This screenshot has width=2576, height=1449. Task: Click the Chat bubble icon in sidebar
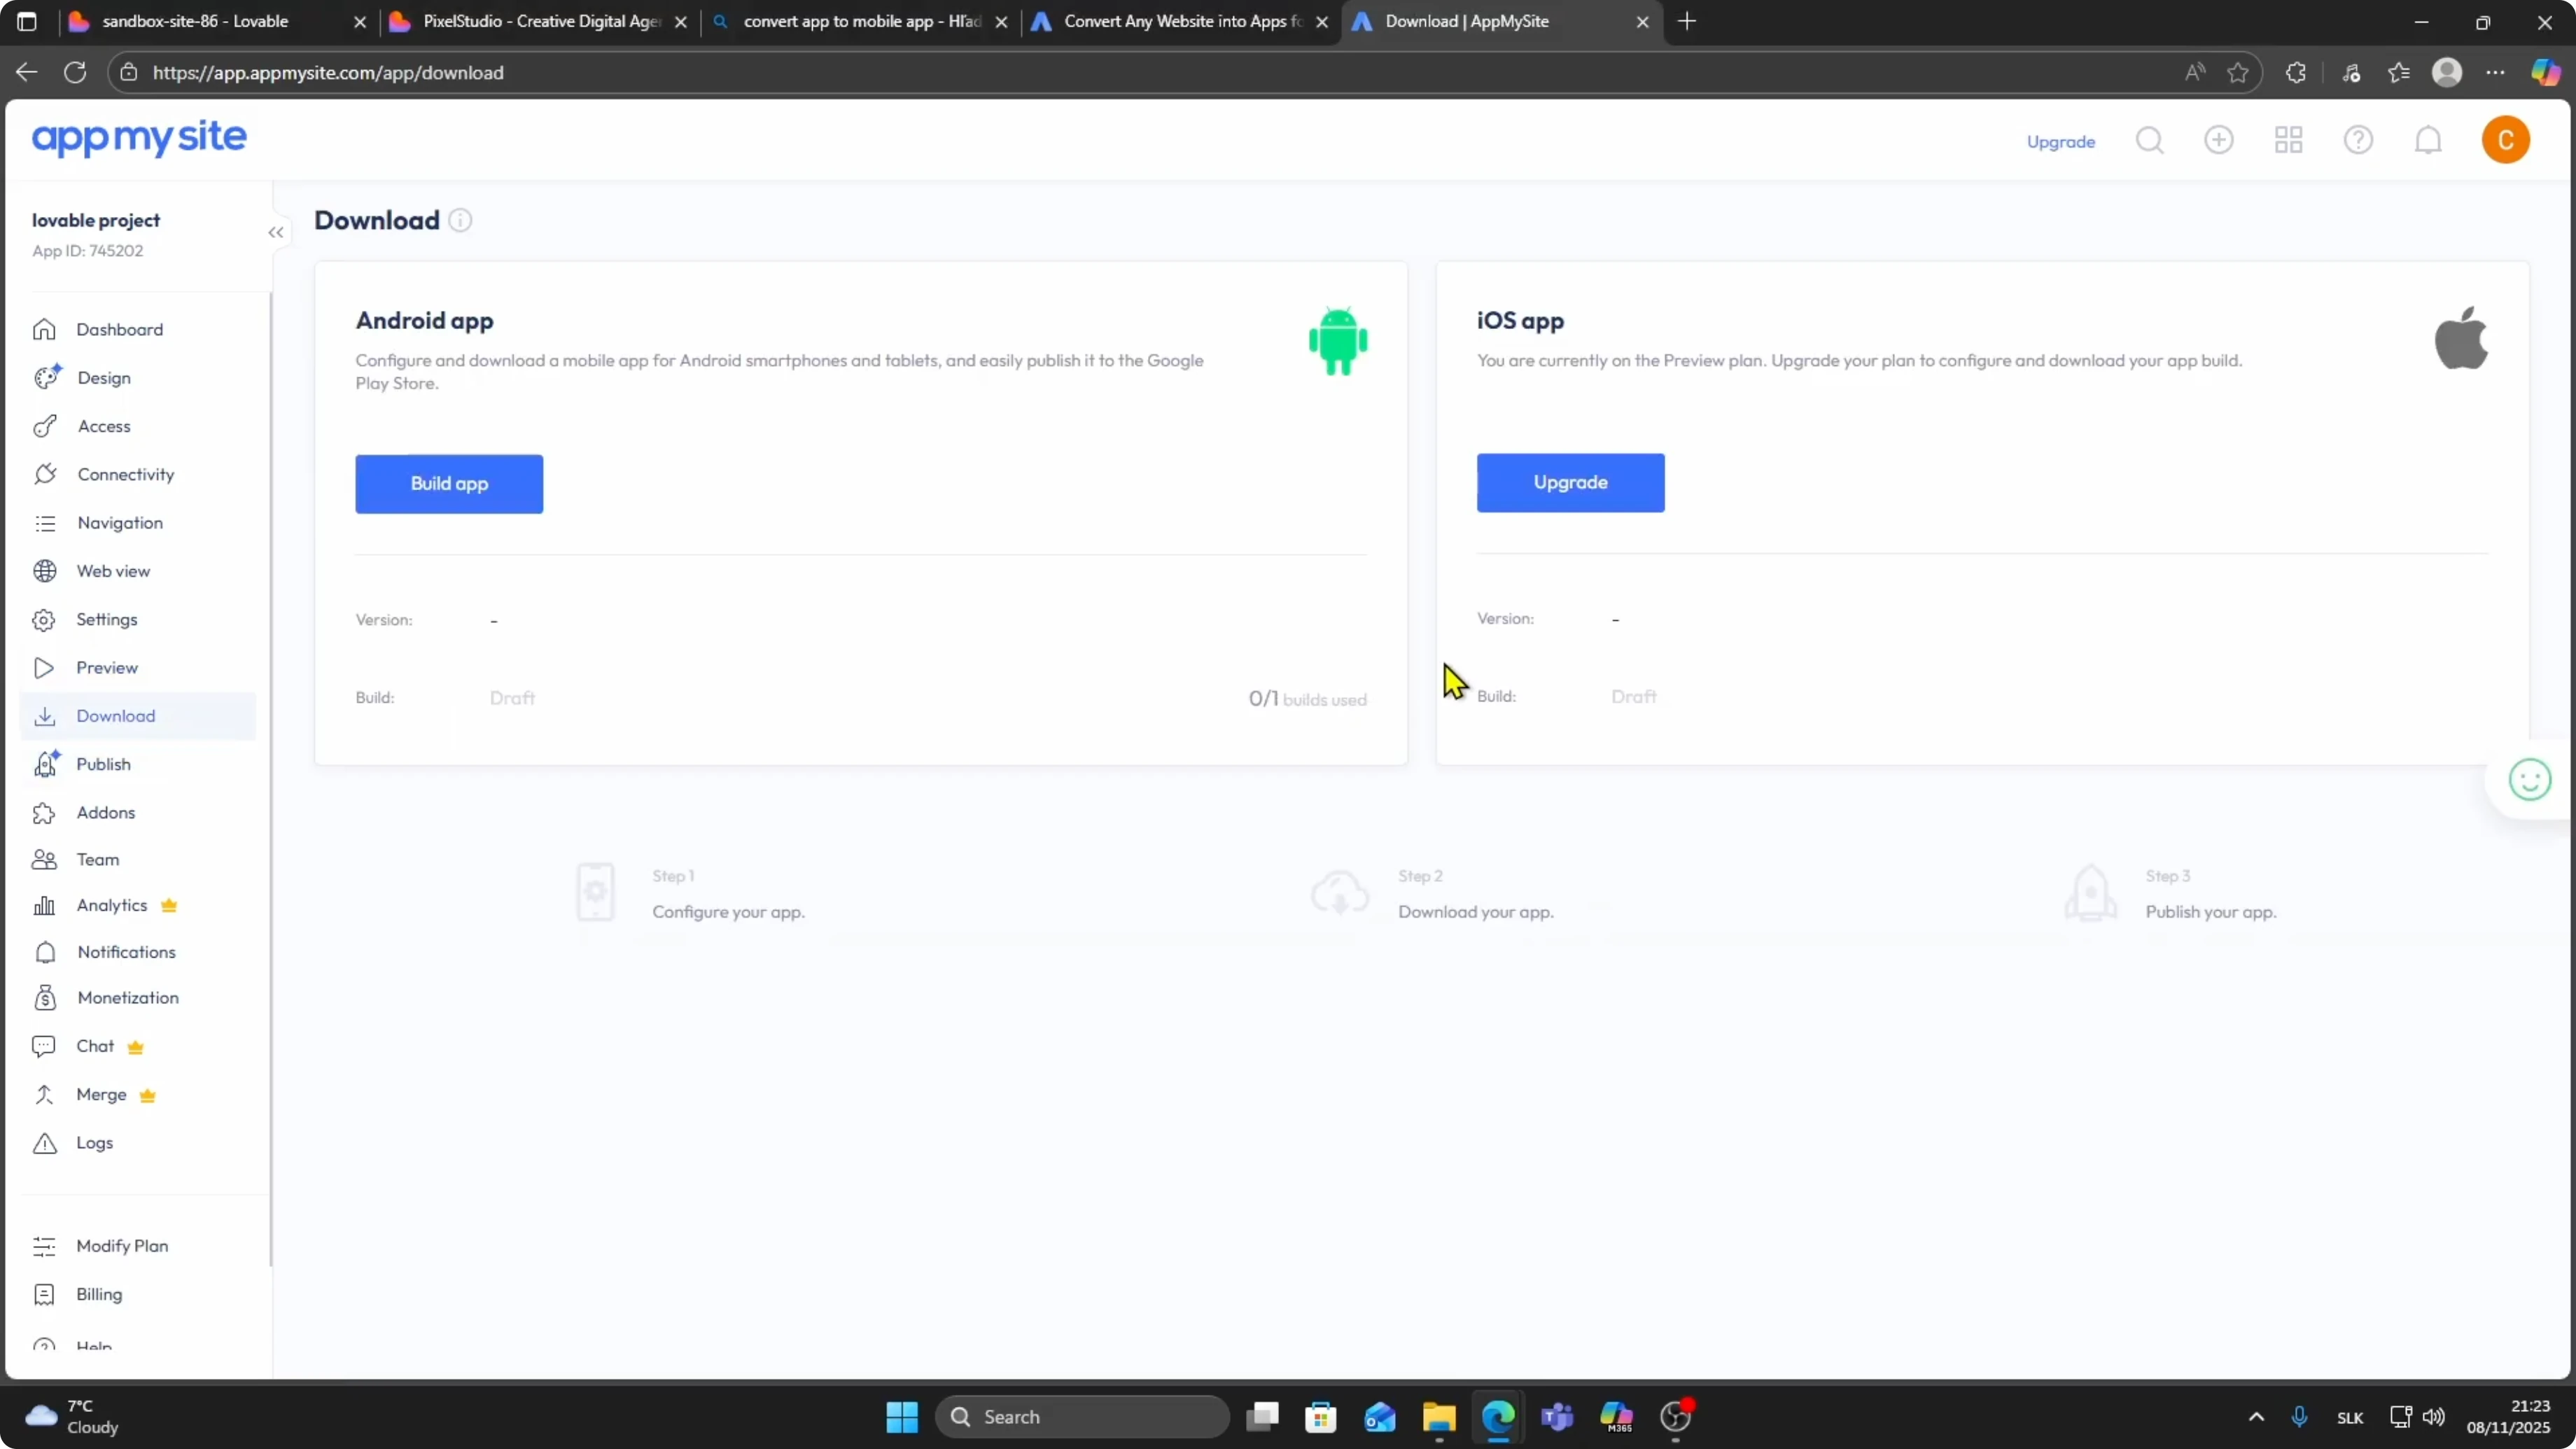[x=44, y=1046]
